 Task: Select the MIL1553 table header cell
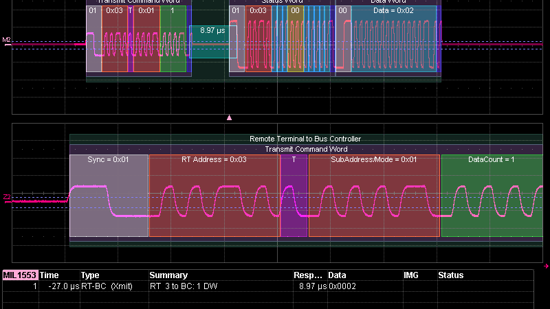tap(20, 275)
